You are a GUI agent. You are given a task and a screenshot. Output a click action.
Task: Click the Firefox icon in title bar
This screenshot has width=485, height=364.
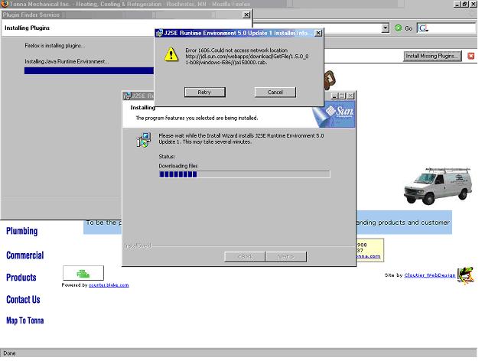(5, 4)
